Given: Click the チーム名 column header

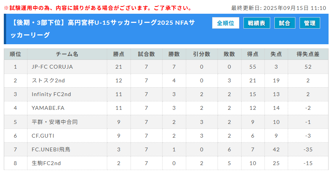Looking at the screenshot, I should click(x=67, y=54).
